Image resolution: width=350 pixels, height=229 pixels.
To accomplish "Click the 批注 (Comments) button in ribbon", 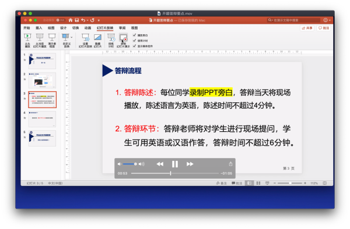I will coord(324,28).
